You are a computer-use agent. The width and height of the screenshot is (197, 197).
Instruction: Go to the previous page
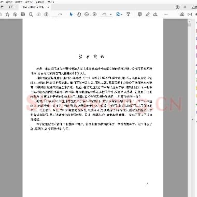point(38,15)
